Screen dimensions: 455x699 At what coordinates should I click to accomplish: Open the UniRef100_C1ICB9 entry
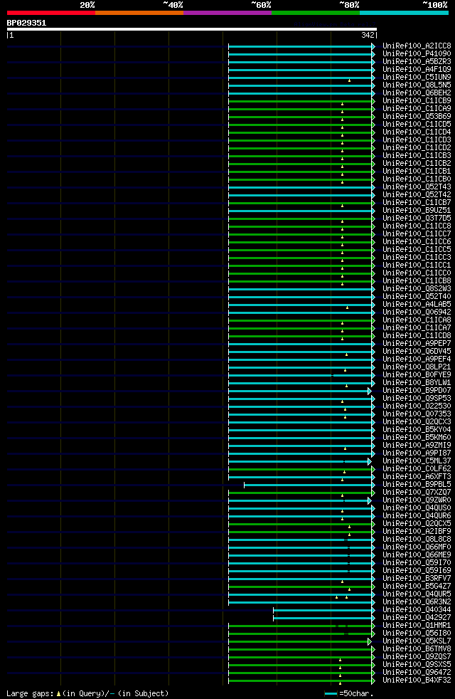pos(417,101)
